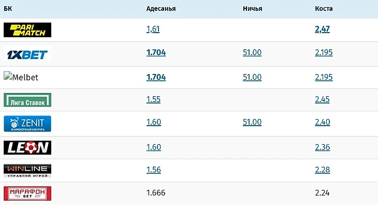Open the Марафон Бет logo
This screenshot has width=378, height=211.
click(x=27, y=193)
